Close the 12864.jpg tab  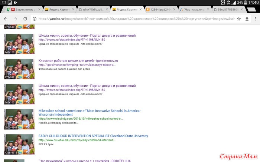coord(174,9)
